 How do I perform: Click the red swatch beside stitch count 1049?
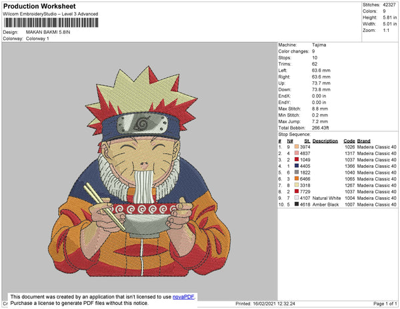click(x=297, y=159)
